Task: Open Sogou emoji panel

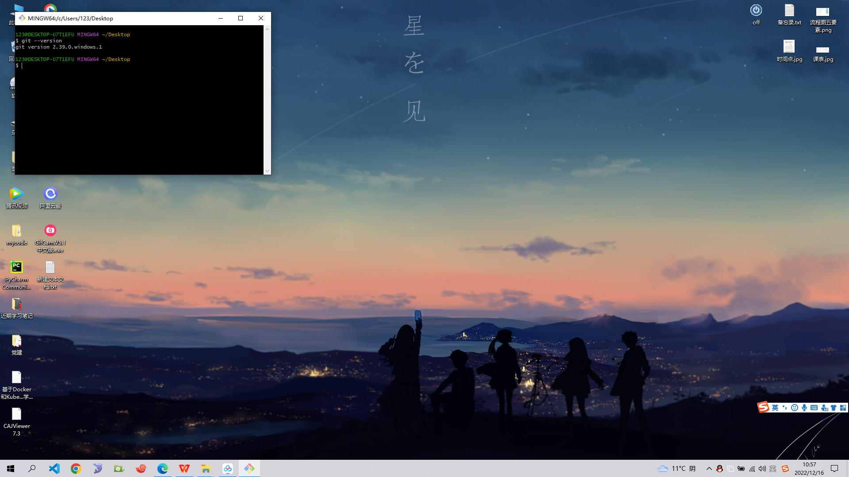Action: [x=794, y=408]
